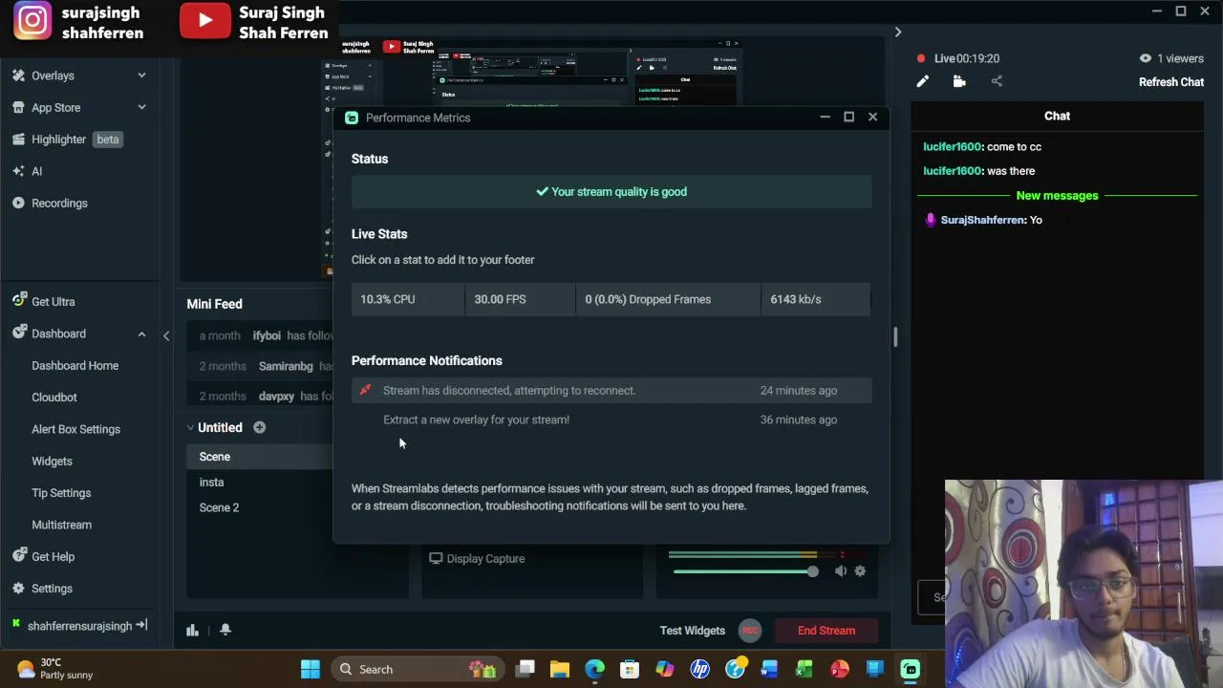Viewport: 1223px width, 688px height.
Task: Click the notifications bell icon in footer
Action: 225,630
